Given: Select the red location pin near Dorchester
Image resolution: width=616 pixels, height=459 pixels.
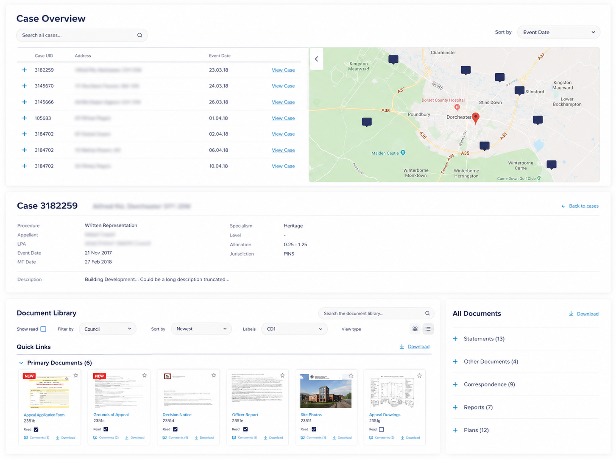Looking at the screenshot, I should (x=476, y=118).
